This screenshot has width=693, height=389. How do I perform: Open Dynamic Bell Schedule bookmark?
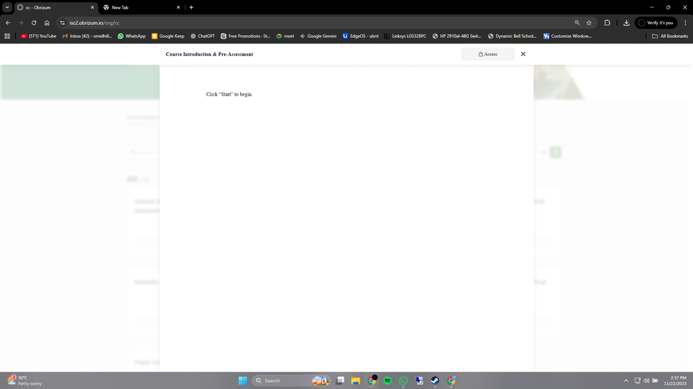pyautogui.click(x=512, y=36)
